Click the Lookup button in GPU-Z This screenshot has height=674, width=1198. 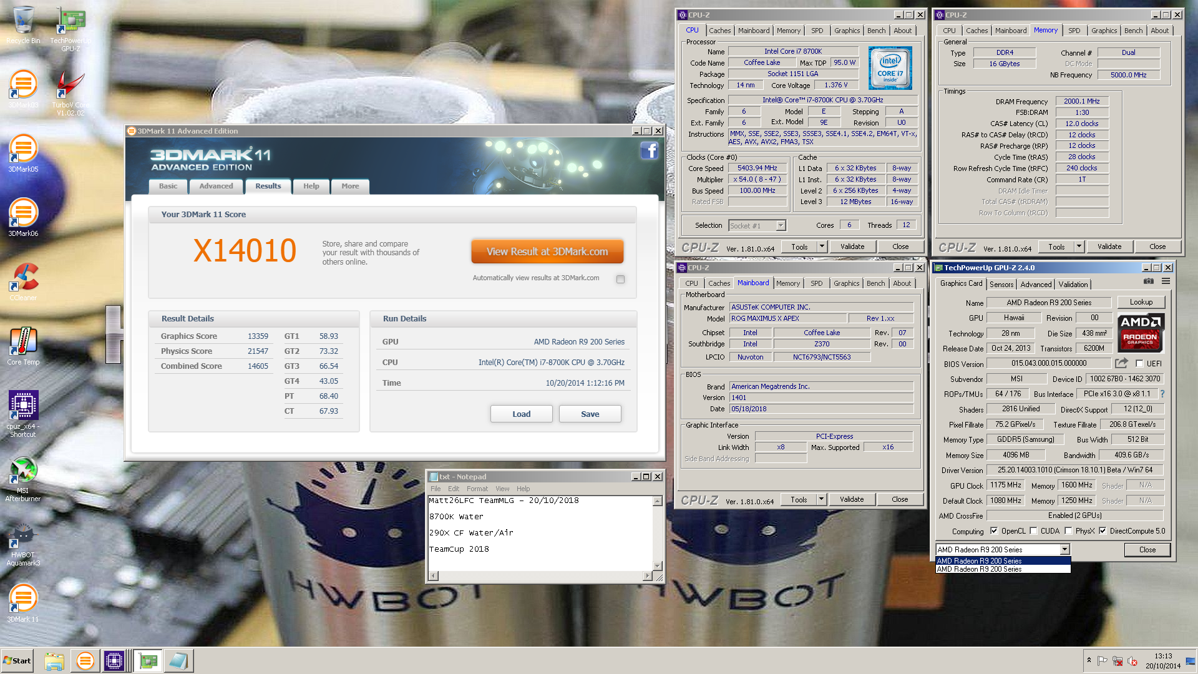[x=1141, y=302]
